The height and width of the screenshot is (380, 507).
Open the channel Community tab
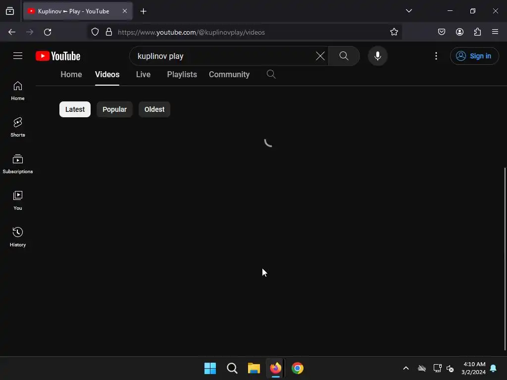click(229, 75)
